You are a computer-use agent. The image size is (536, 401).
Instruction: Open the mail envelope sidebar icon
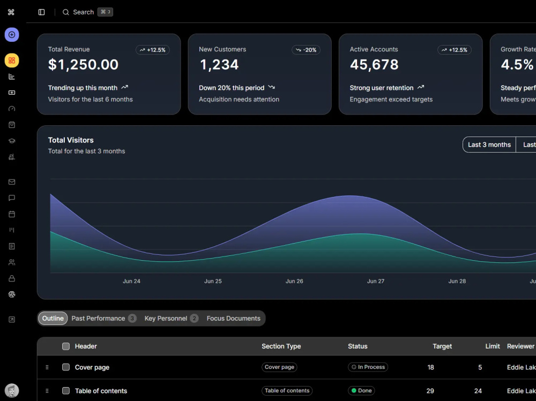point(12,181)
